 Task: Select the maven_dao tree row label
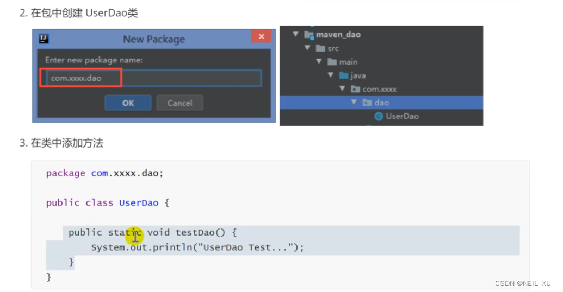click(x=338, y=35)
